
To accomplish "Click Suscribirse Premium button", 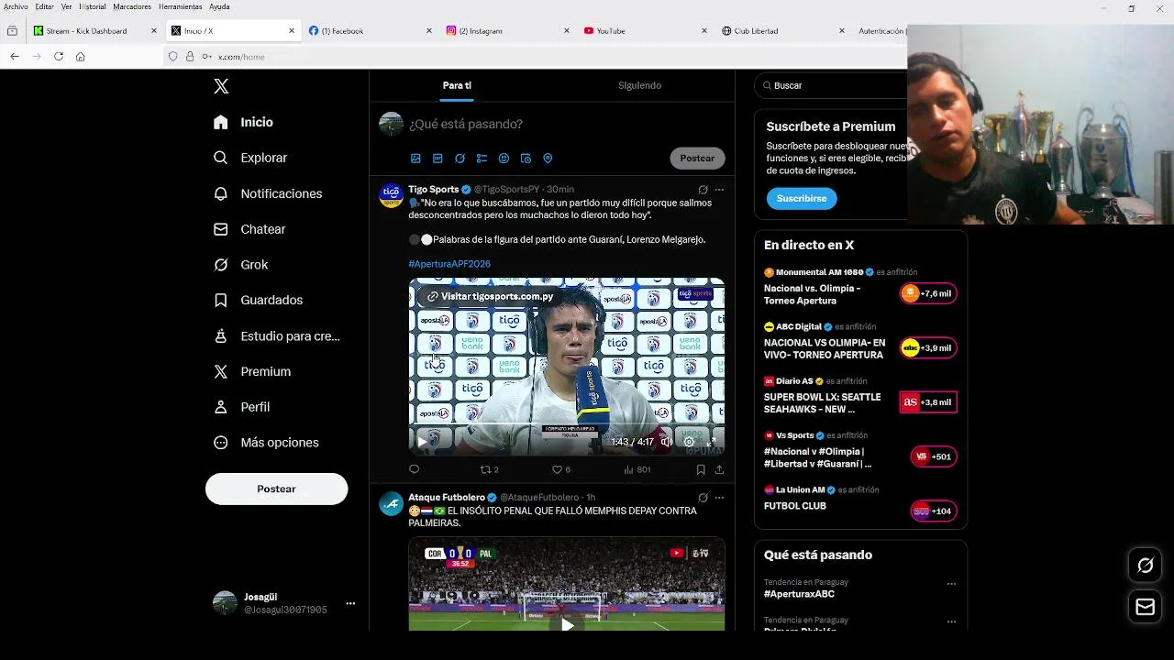I will point(802,198).
